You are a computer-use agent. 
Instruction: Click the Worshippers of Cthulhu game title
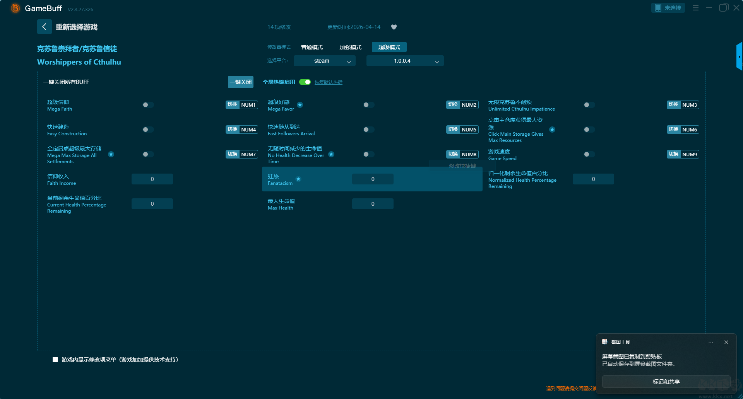tap(79, 62)
